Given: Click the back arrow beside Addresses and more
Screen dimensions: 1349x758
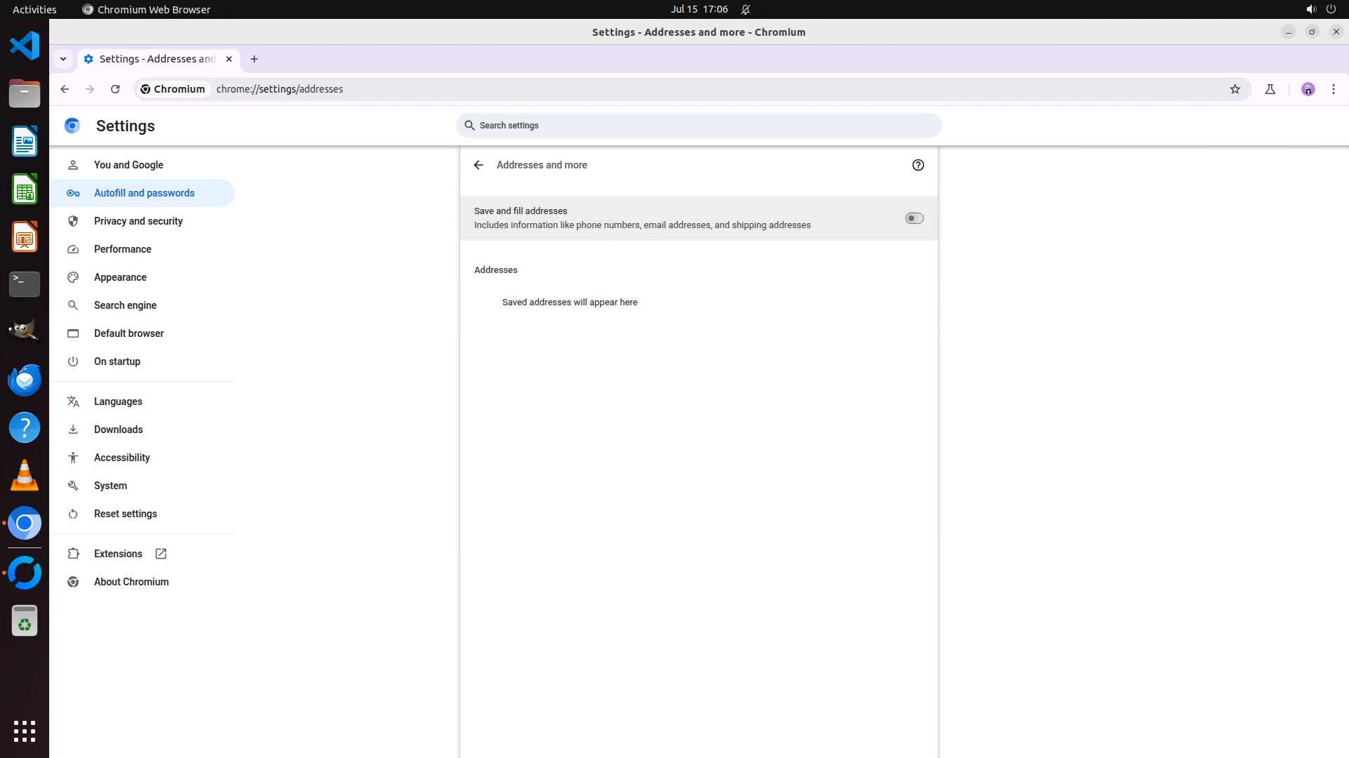Looking at the screenshot, I should tap(478, 165).
